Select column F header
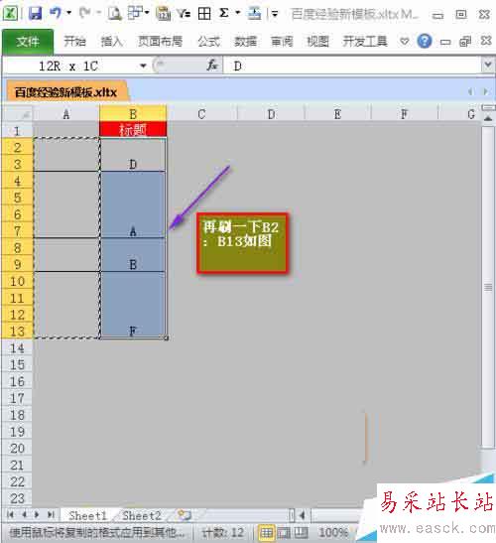Image resolution: width=496 pixels, height=543 pixels. [x=404, y=113]
